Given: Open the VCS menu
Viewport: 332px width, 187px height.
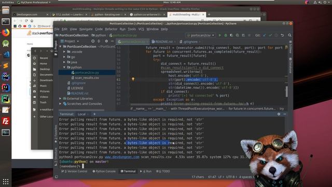Looking at the screenshot, I should [x=141, y=29].
